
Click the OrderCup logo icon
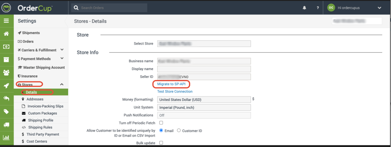click(x=6, y=8)
